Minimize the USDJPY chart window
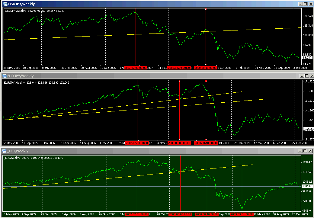The width and height of the screenshot is (314, 218). pos(300,4)
